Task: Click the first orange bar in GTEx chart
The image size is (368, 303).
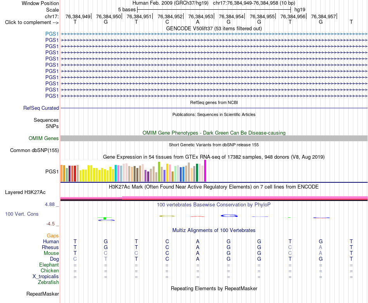Action: pos(62,173)
